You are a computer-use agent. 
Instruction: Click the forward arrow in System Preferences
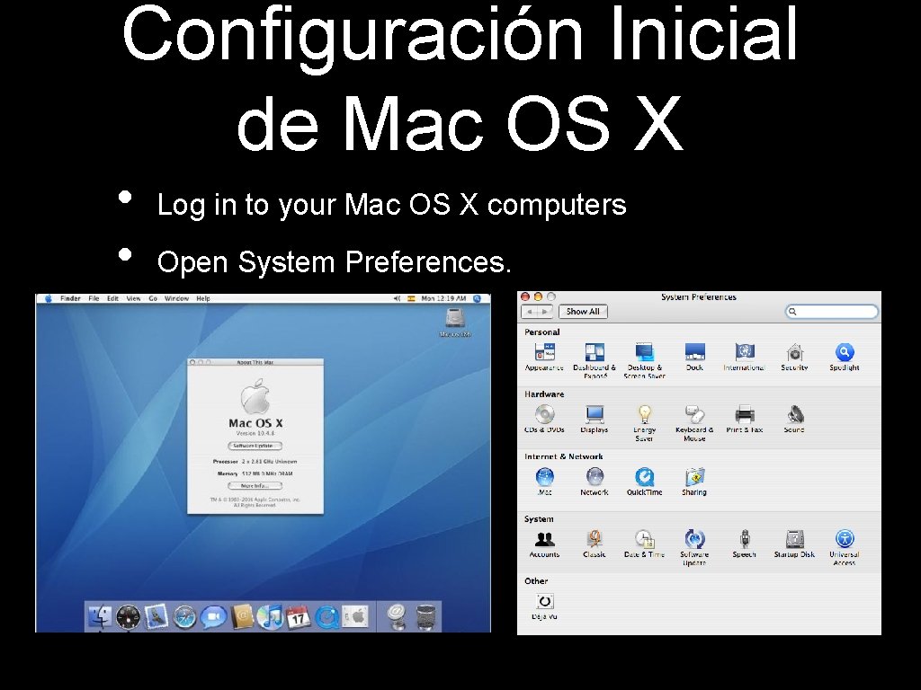point(545,312)
